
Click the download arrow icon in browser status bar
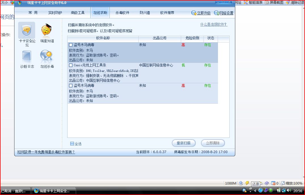(x=241, y=183)
